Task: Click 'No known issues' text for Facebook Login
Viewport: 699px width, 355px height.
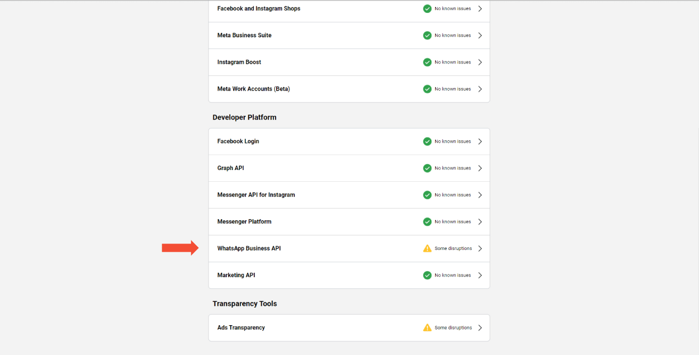Action: coord(453,141)
